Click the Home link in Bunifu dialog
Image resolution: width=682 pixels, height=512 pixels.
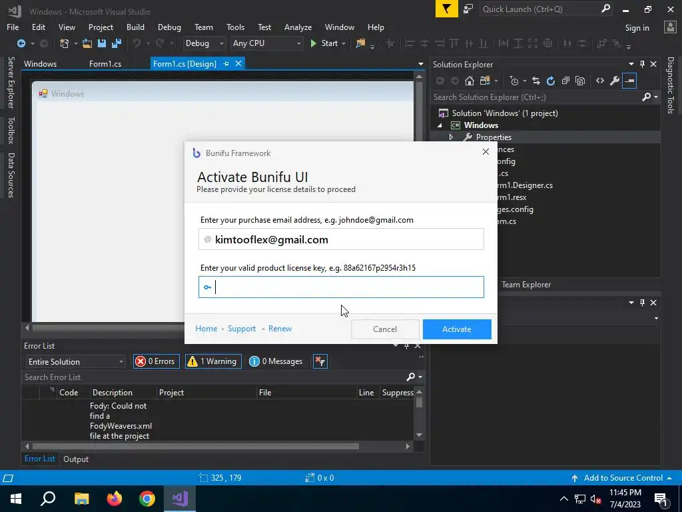click(206, 329)
